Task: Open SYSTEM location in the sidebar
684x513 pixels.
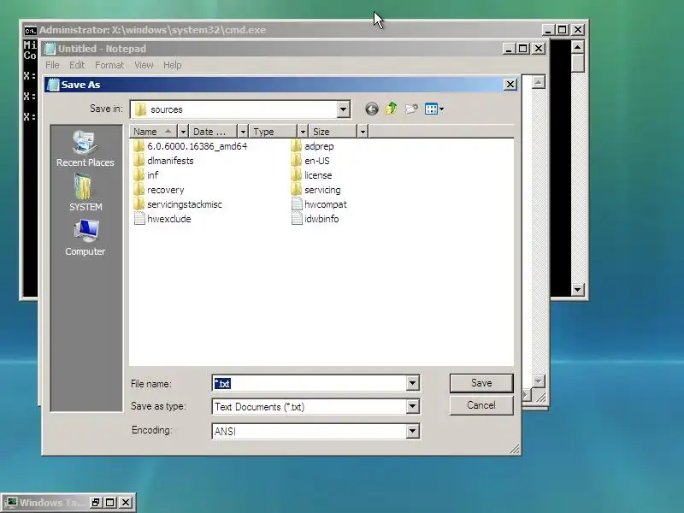Action: tap(85, 193)
